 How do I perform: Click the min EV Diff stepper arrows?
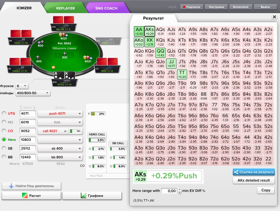[179, 191]
